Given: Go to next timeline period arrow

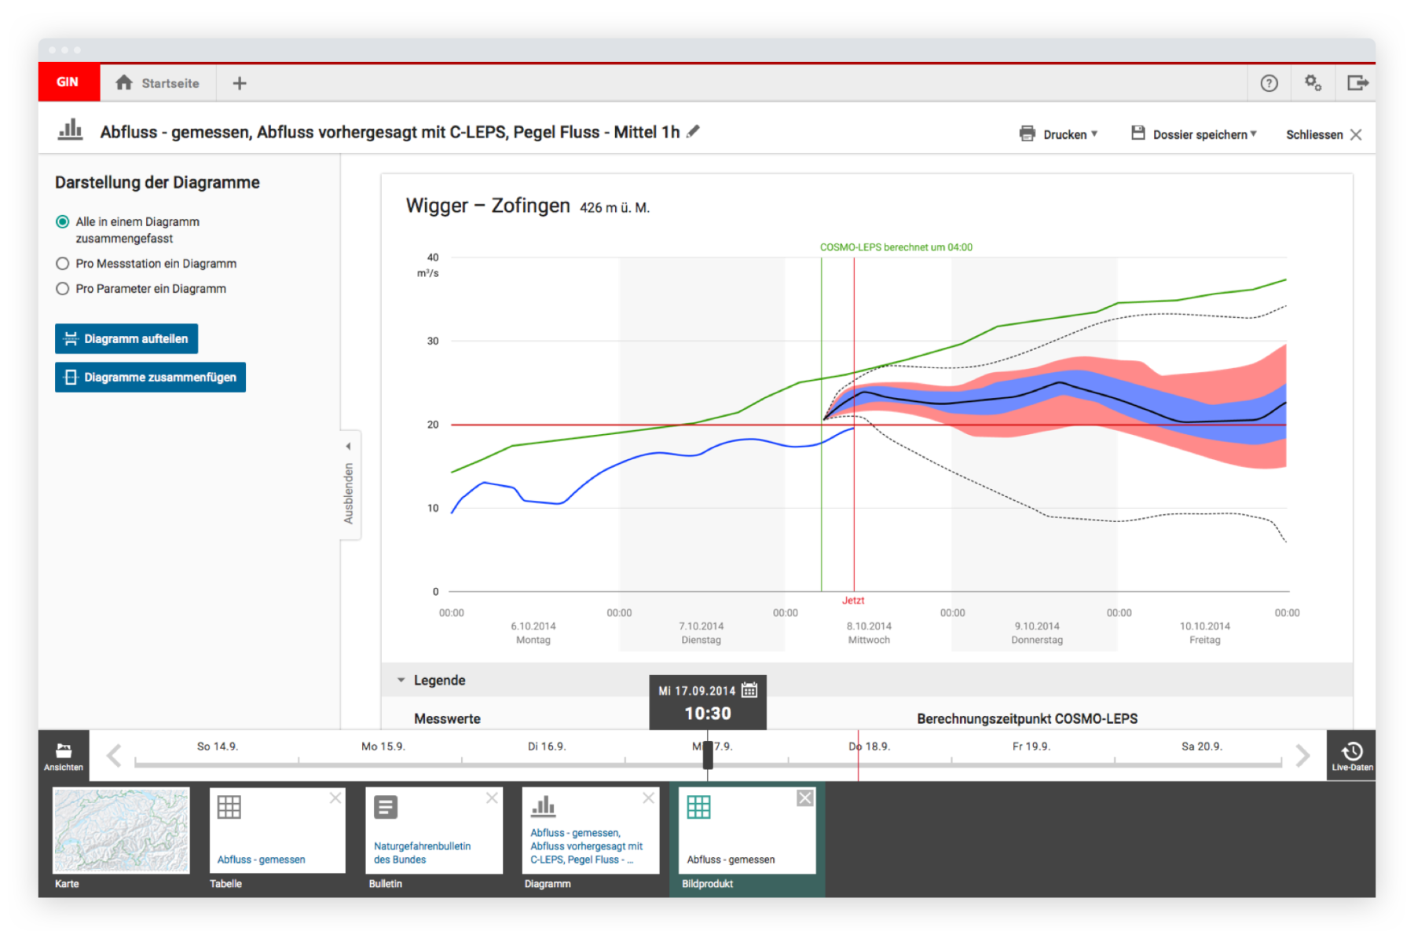Looking at the screenshot, I should coord(1303,755).
